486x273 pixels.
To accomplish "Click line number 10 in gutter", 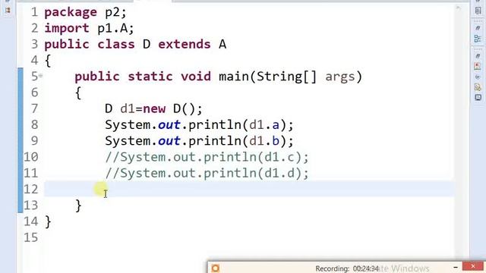I will (x=31, y=157).
